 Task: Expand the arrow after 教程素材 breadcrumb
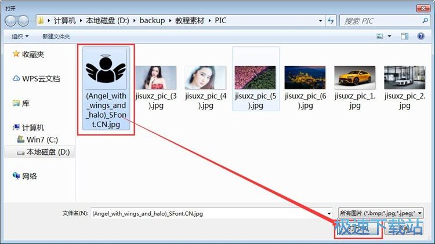coord(210,20)
